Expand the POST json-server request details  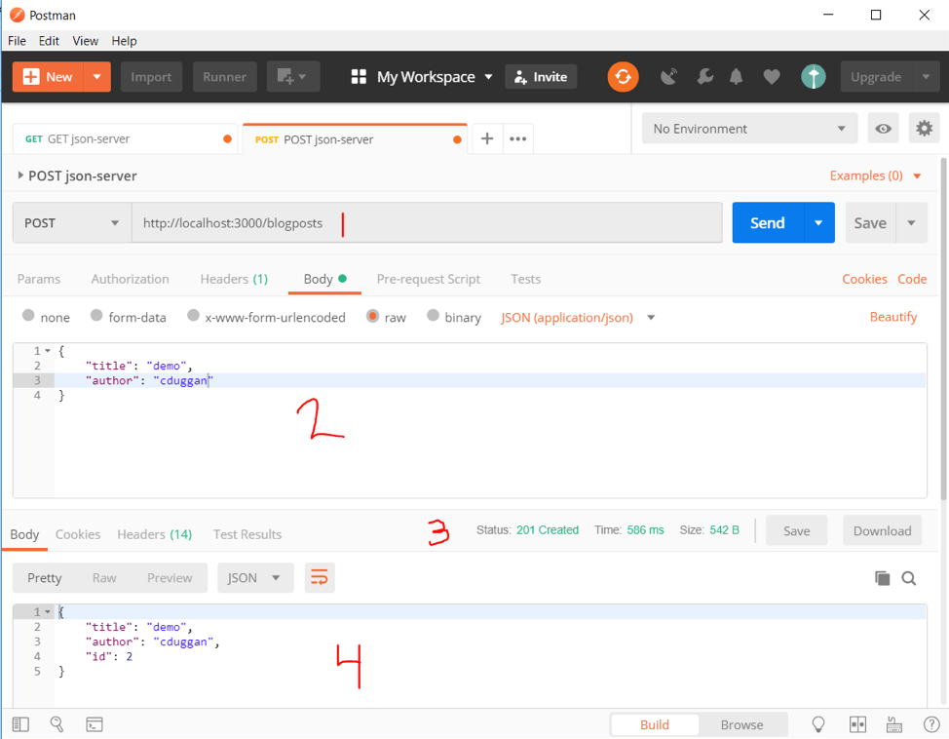tap(19, 175)
